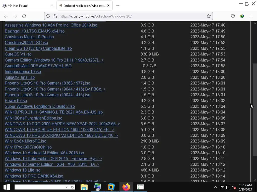
Task: Click the Firefox taskbar icon
Action: click(126, 187)
